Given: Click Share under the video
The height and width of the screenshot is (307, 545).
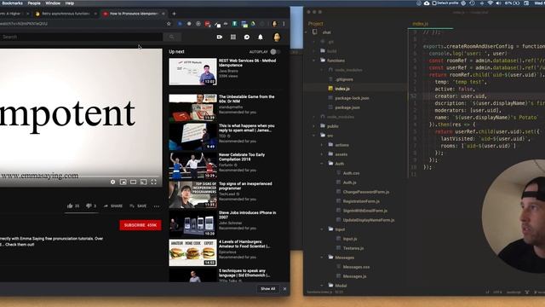Looking at the screenshot, I should point(113,206).
